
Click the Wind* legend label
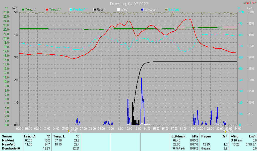(124, 10)
